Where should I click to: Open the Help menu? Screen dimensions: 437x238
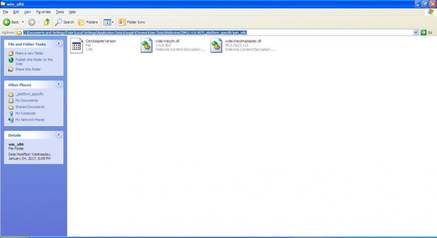[x=72, y=12]
